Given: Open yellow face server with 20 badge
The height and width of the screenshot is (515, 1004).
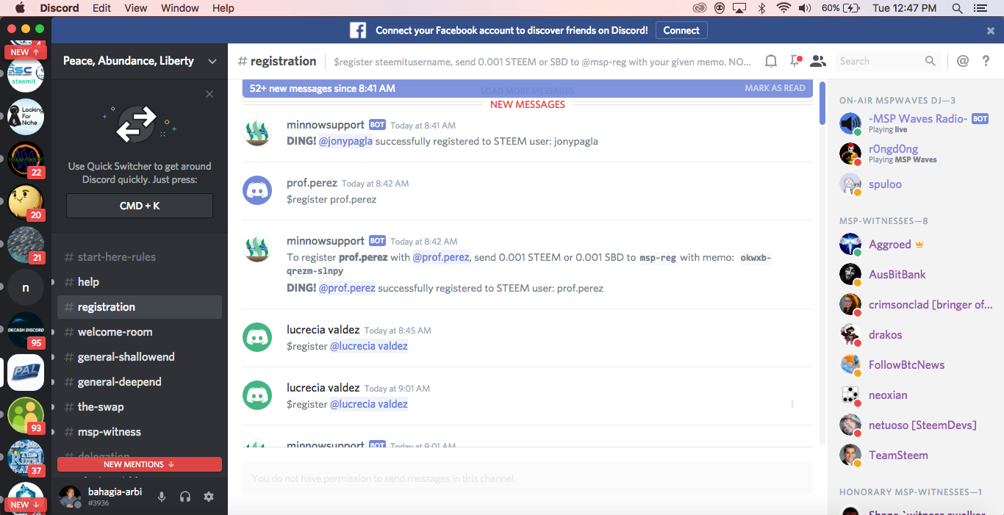Looking at the screenshot, I should coord(26,202).
